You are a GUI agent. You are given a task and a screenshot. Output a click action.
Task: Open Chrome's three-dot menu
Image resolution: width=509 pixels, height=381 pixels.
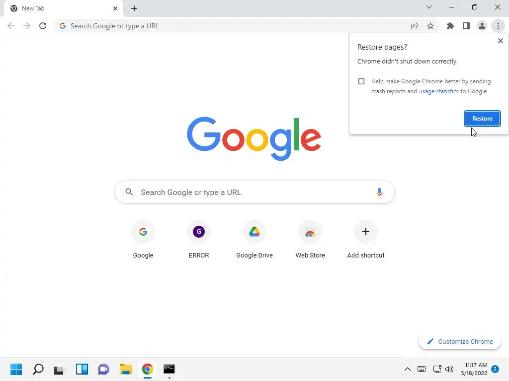[x=498, y=26]
